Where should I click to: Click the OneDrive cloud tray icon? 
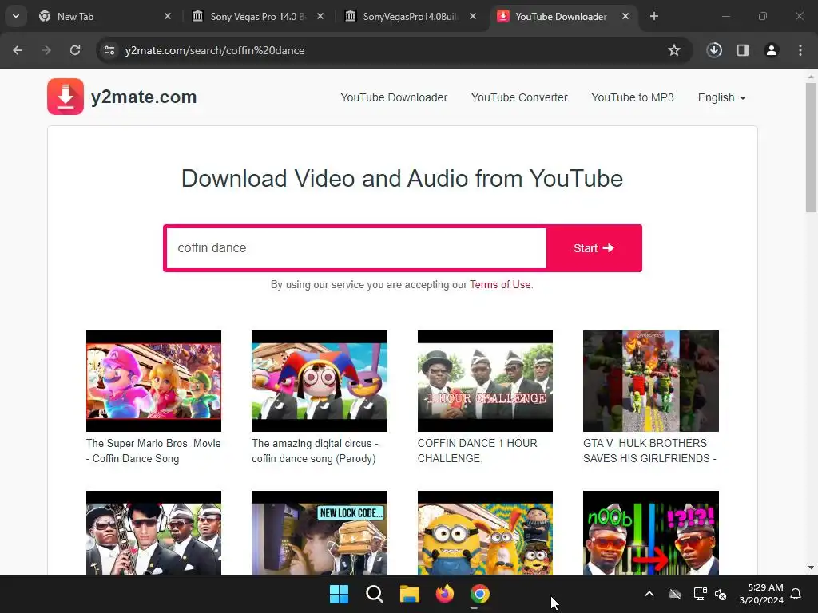tap(675, 594)
